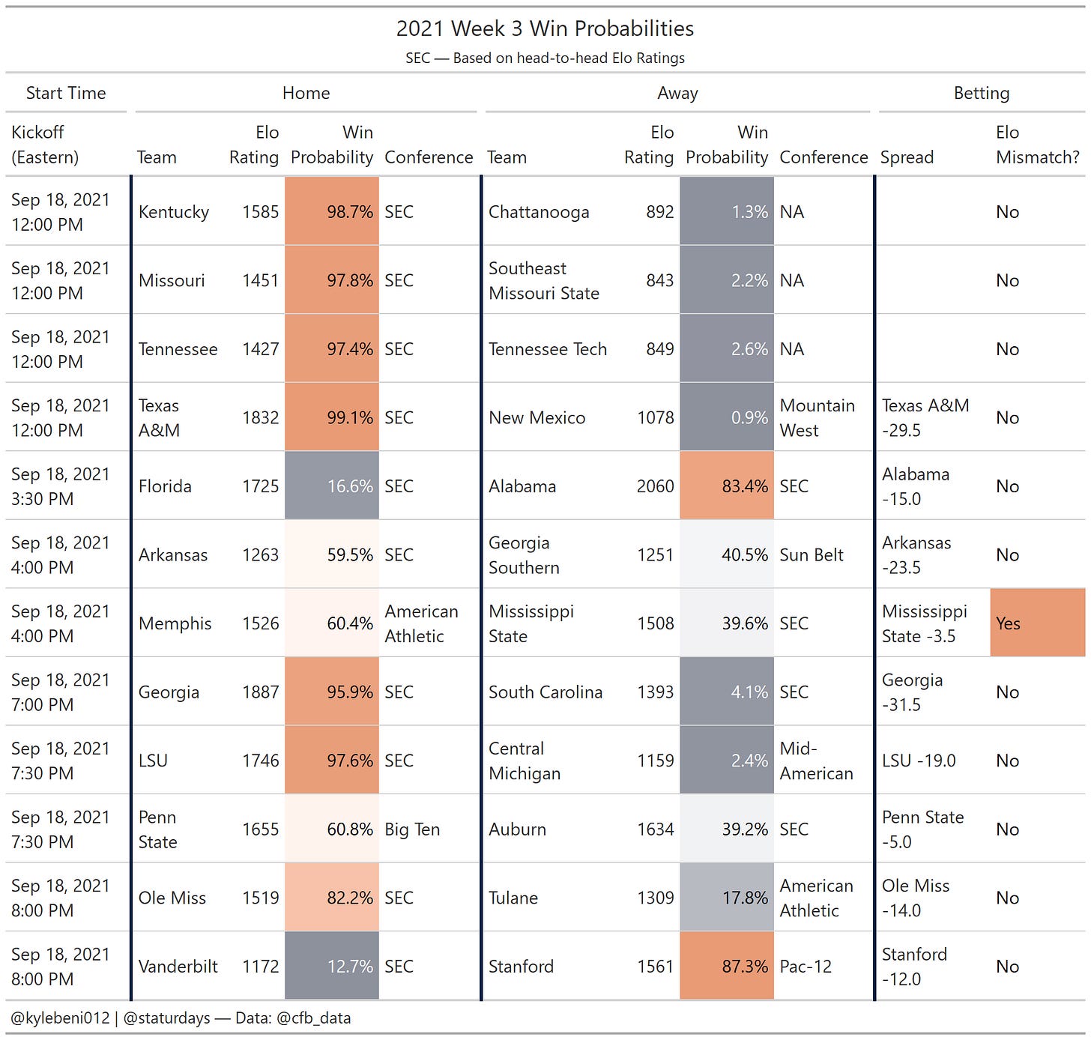This screenshot has width=1091, height=1040.
Task: Click Vanderbilt's 12.7% win probability cell
Action: tap(332, 967)
